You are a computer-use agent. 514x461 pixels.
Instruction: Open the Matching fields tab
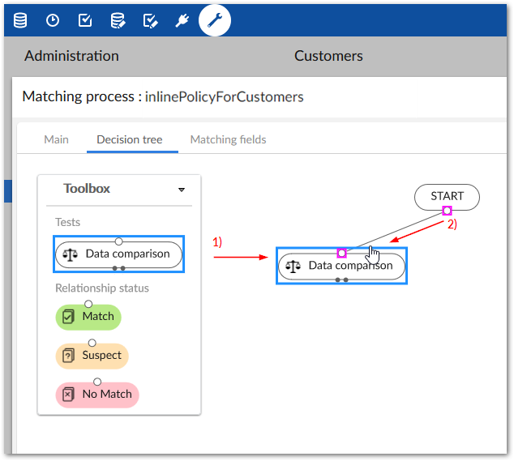coord(228,139)
